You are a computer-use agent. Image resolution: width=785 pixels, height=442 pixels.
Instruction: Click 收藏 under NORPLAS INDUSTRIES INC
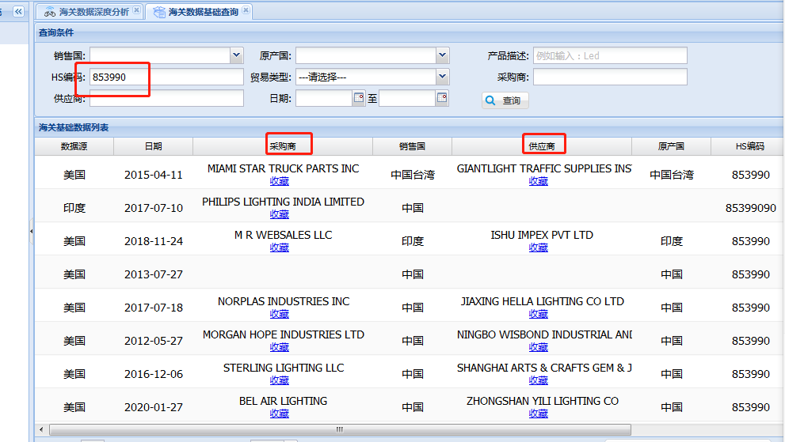coord(280,314)
